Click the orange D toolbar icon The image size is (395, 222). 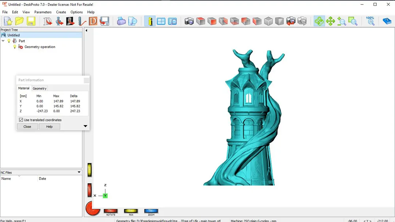(93, 21)
